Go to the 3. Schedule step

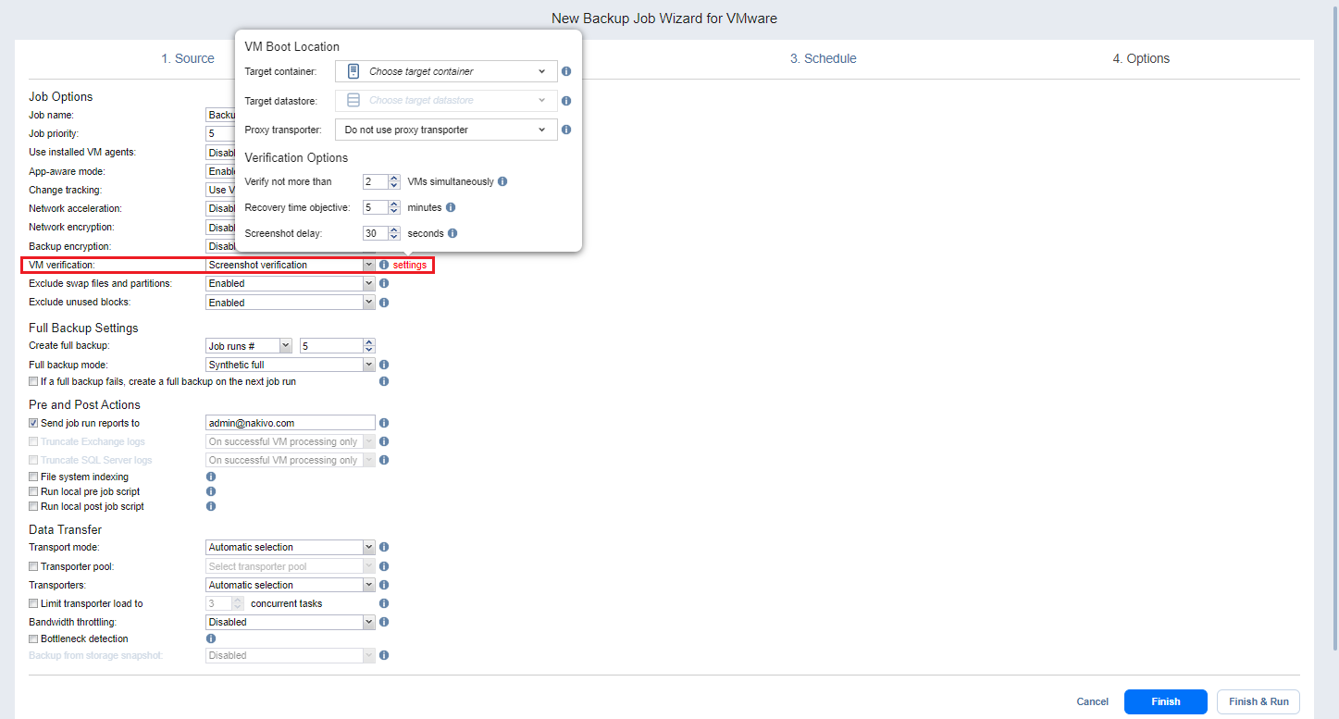point(823,58)
